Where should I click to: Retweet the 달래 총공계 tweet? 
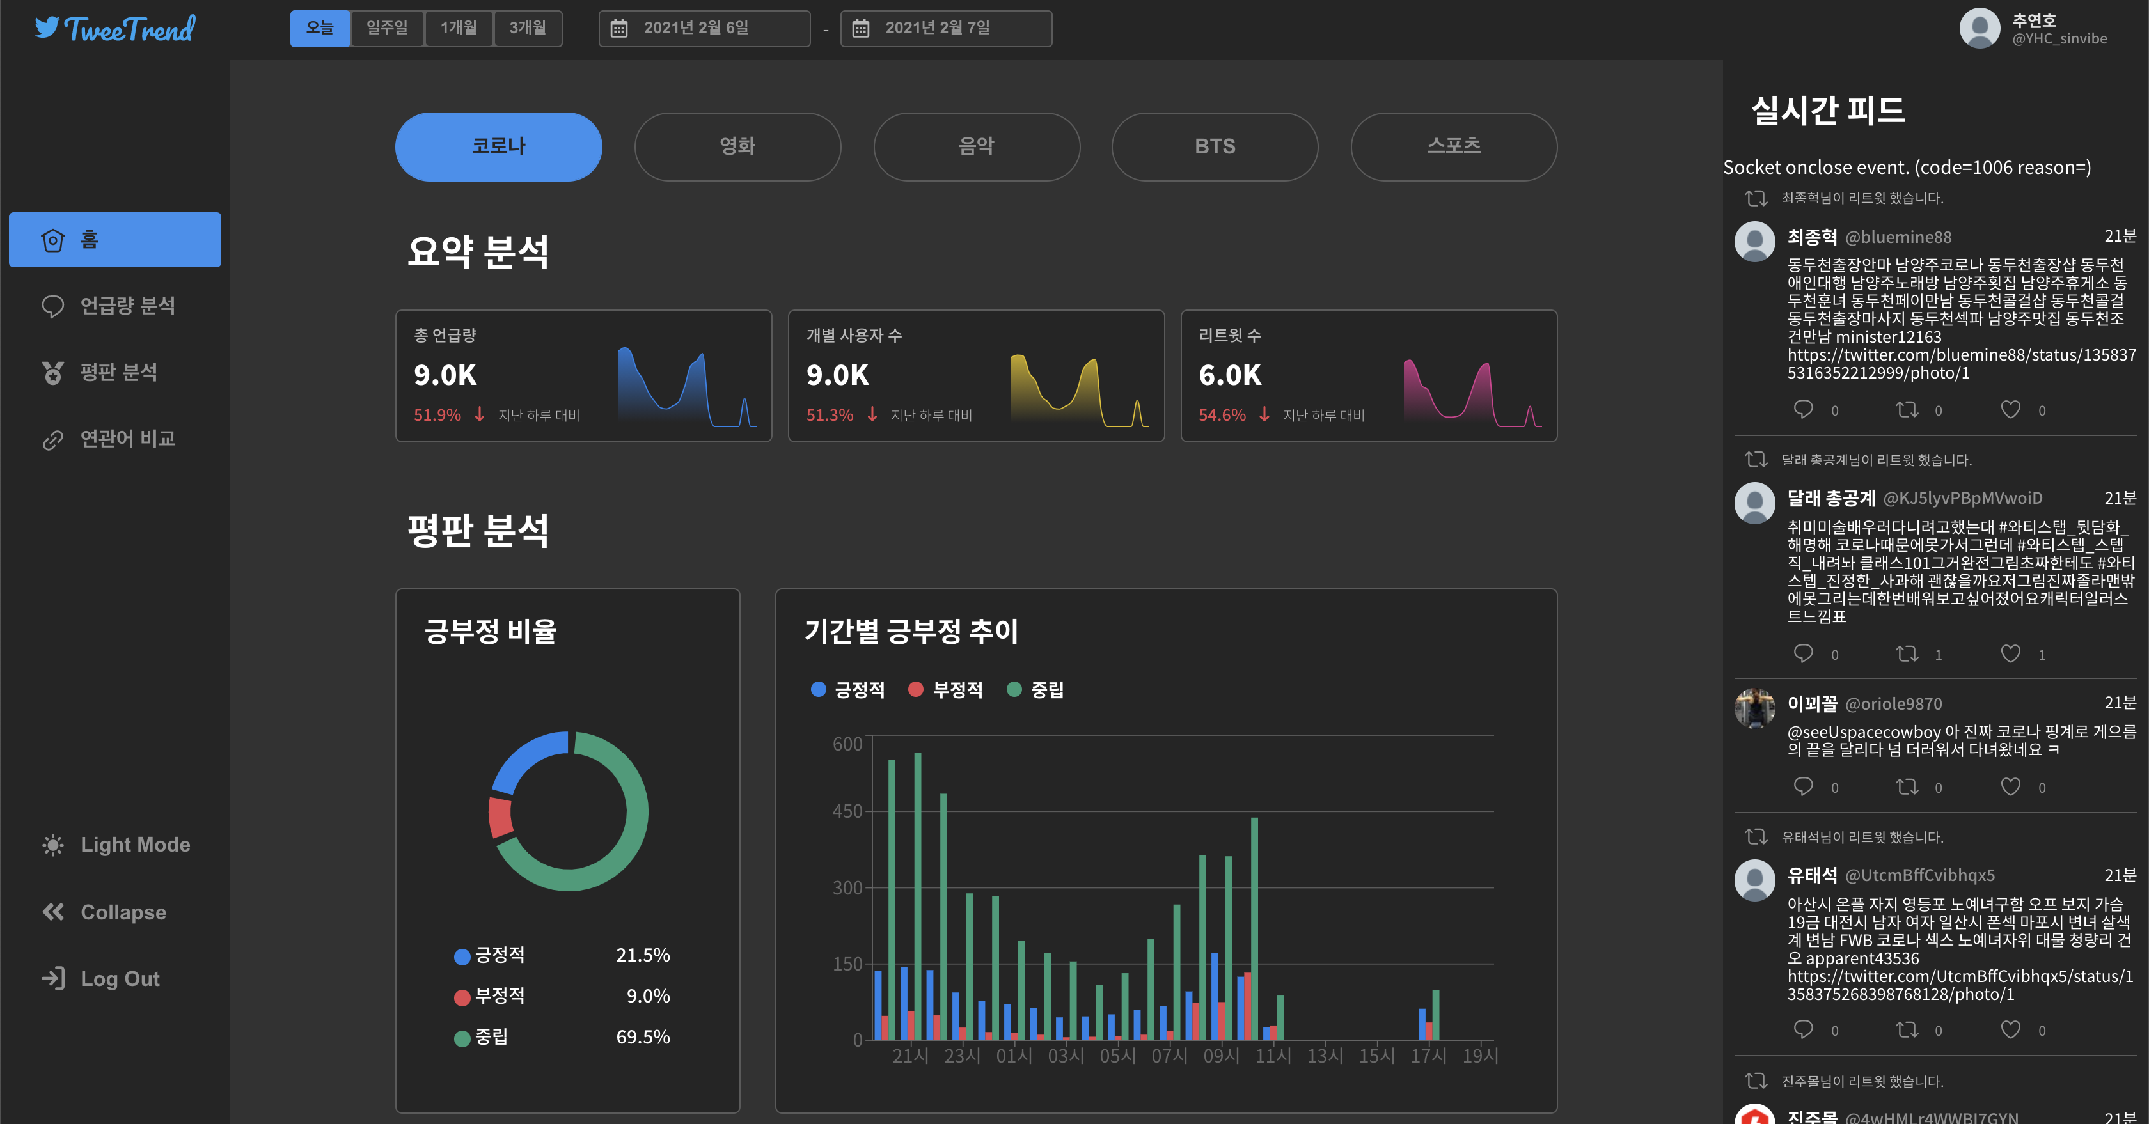click(1907, 653)
